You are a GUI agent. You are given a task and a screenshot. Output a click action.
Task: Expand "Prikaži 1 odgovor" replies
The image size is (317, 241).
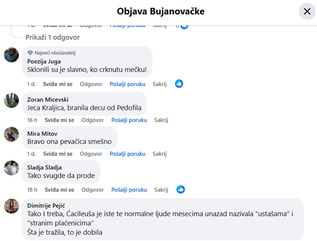pos(53,37)
